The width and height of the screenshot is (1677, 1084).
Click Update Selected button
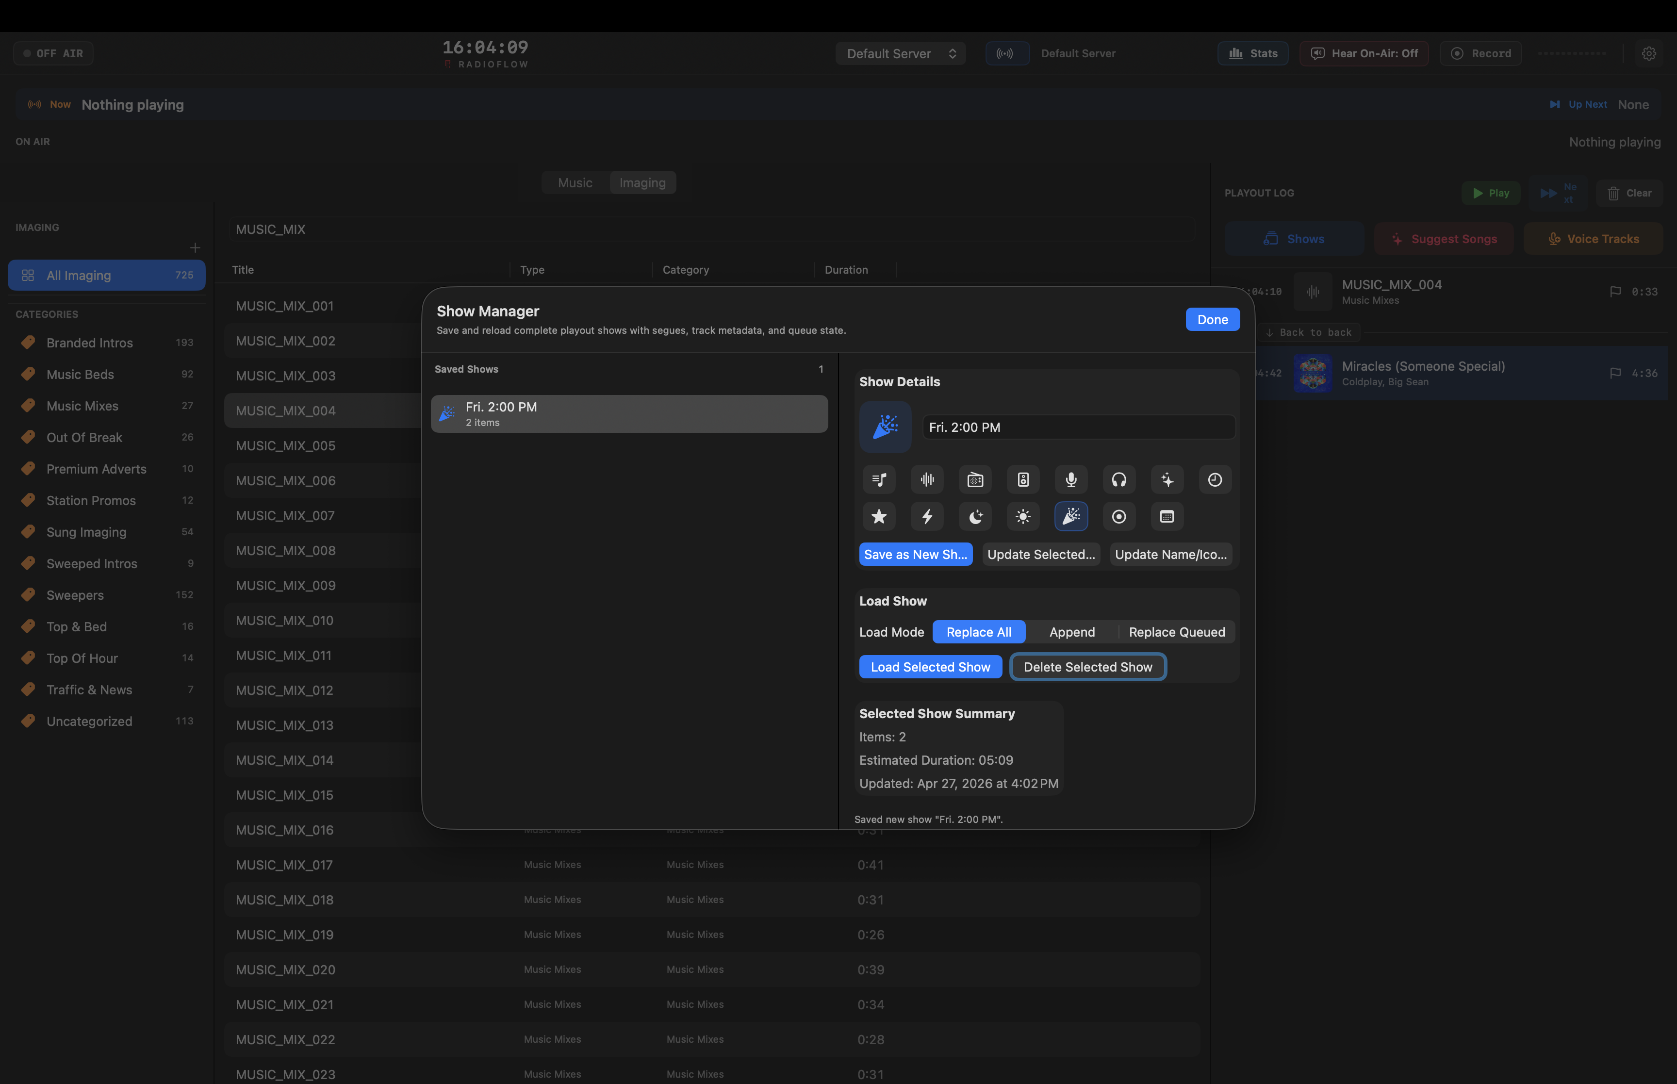tap(1041, 555)
